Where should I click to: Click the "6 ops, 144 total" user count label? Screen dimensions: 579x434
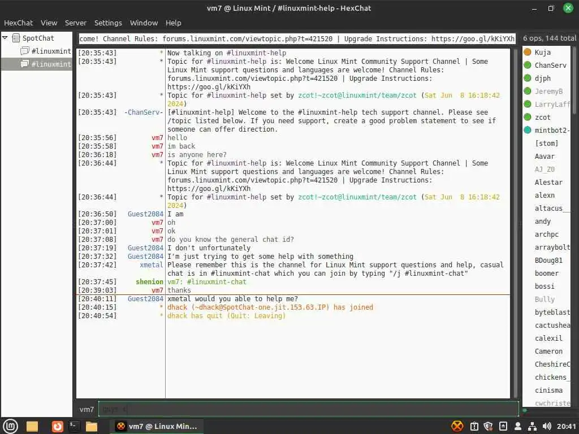[x=549, y=38]
